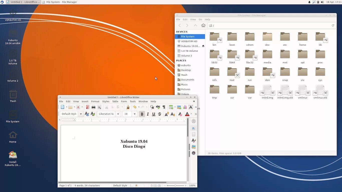Open the Tools menu in Writer
The image size is (342, 192).
point(133,101)
